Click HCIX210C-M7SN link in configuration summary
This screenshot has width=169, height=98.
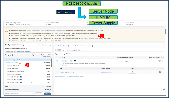pyautogui.click(x=12, y=63)
